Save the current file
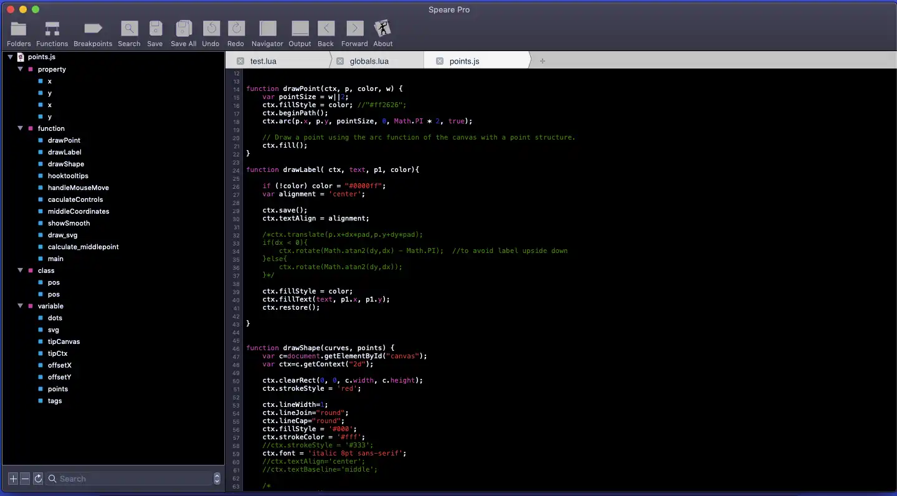This screenshot has height=496, width=897. [155, 29]
